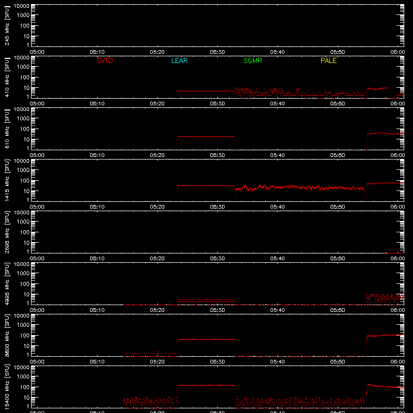Click the yellow PALE station label
413x413 pixels.
click(x=328, y=60)
